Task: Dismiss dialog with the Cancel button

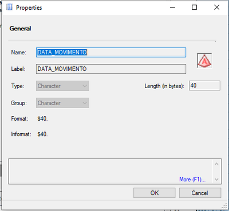Action: pos(200,193)
